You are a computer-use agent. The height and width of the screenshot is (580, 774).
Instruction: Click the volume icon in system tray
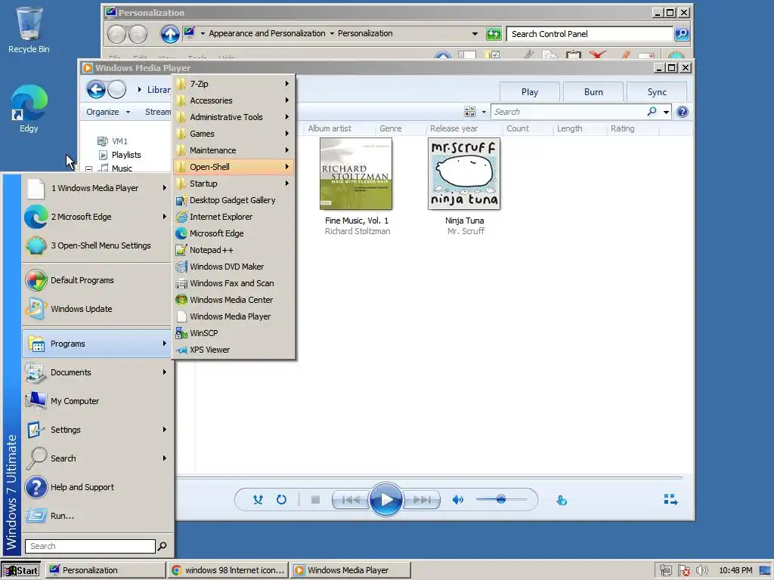tap(701, 570)
